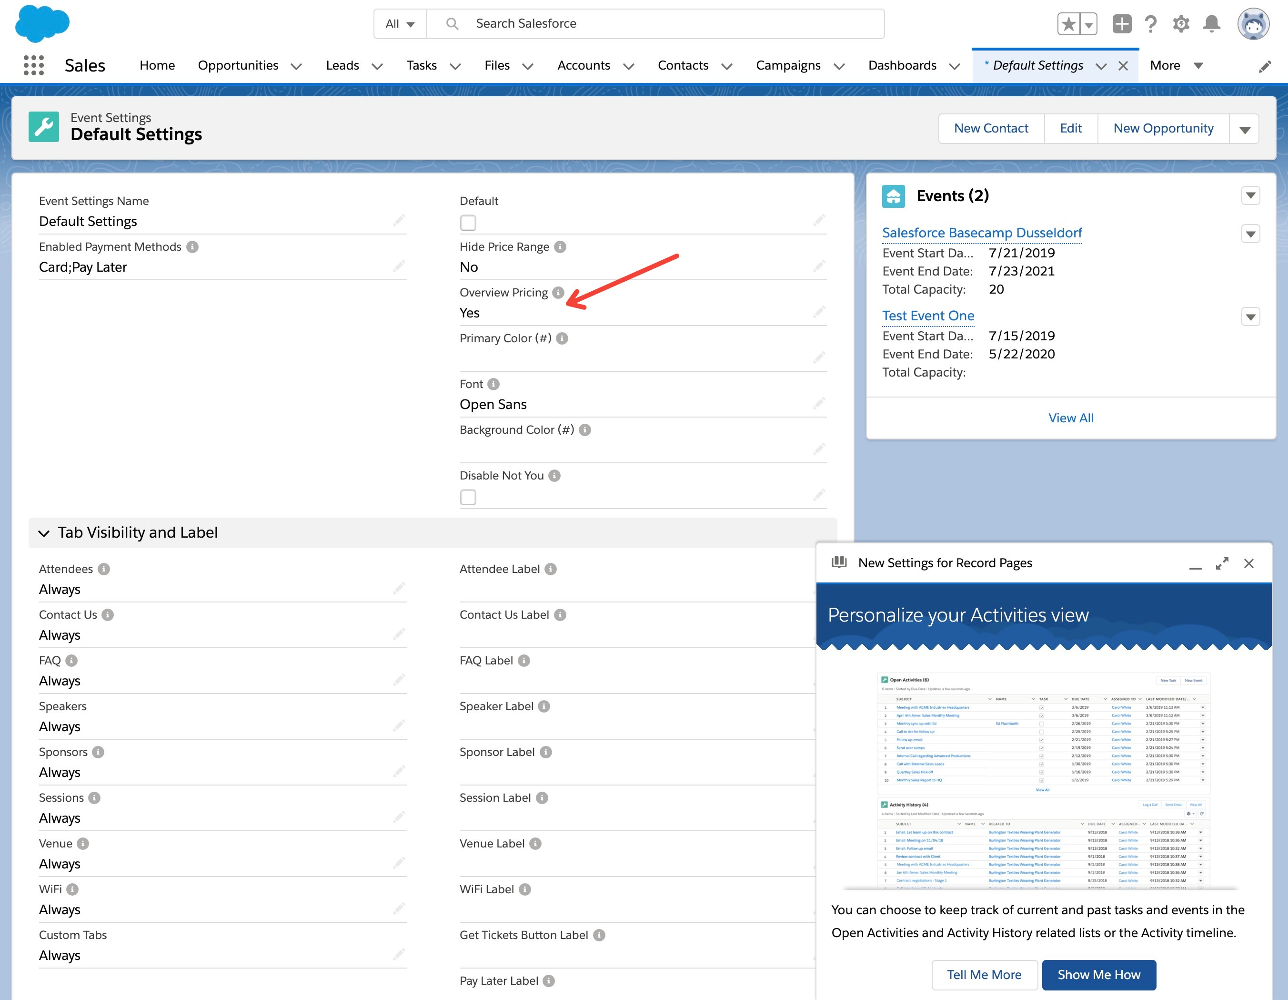This screenshot has width=1288, height=1000.
Task: Go to the Home tab
Action: [x=158, y=65]
